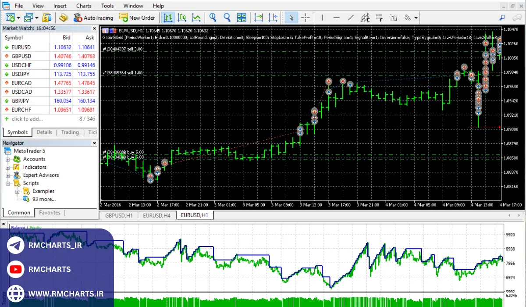The width and height of the screenshot is (526, 307).
Task: Select the crosshair cursor tool
Action: pos(306,18)
